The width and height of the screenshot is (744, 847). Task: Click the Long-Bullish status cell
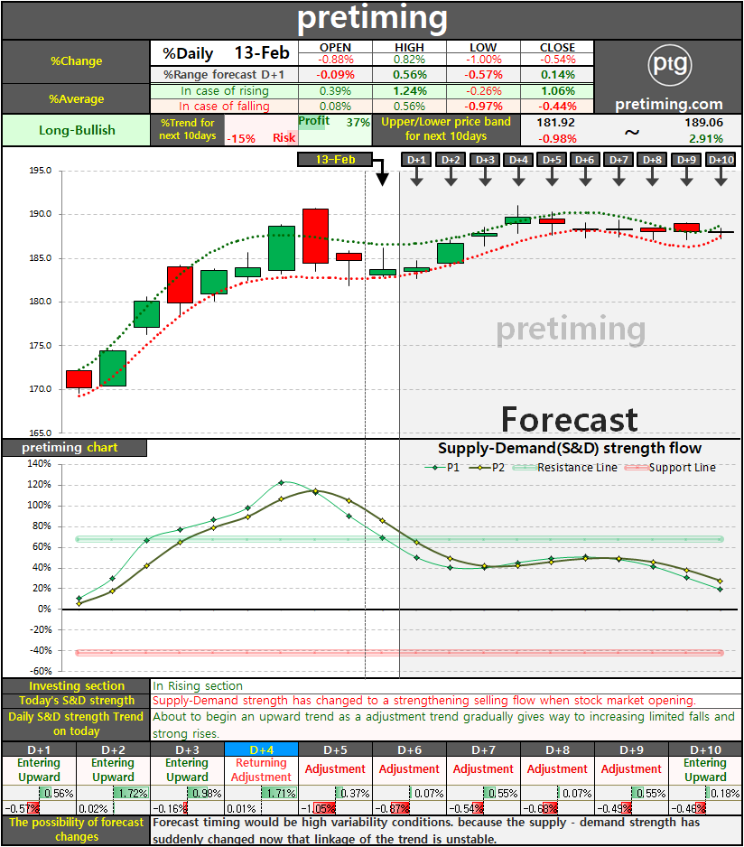coord(76,130)
